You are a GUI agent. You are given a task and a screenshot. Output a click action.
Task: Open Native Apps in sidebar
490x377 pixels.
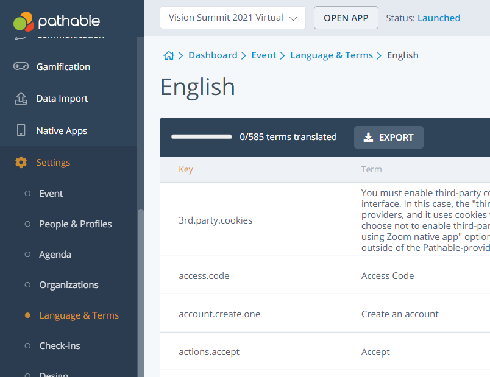pos(62,130)
